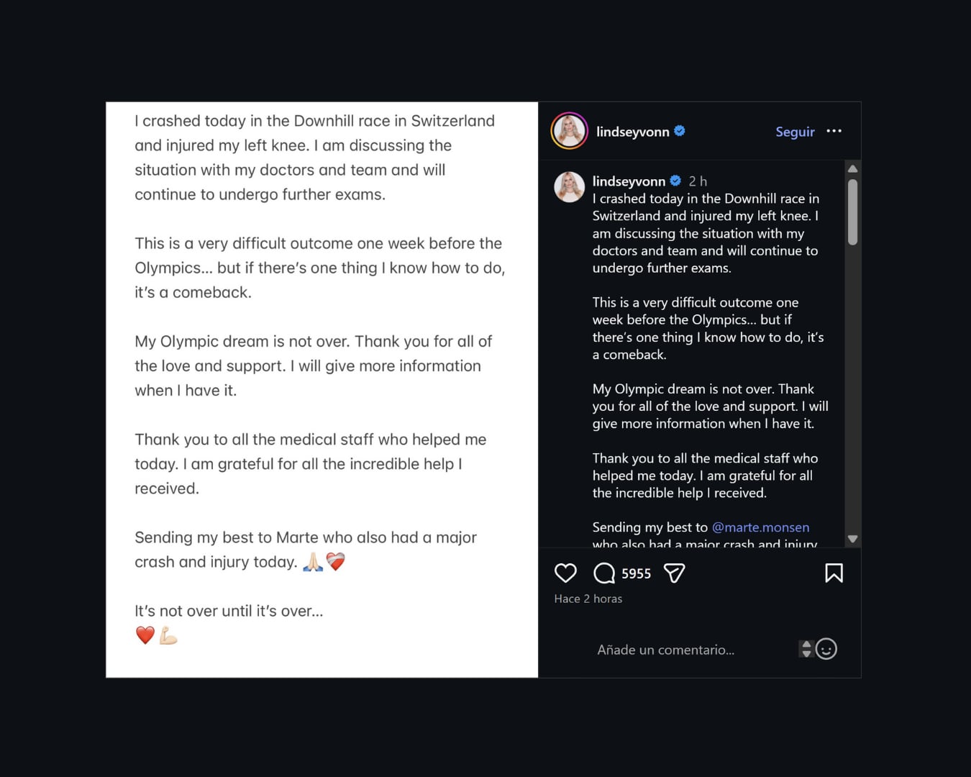Follow the account via the Seguir button
This screenshot has height=777, width=971.
tap(794, 132)
